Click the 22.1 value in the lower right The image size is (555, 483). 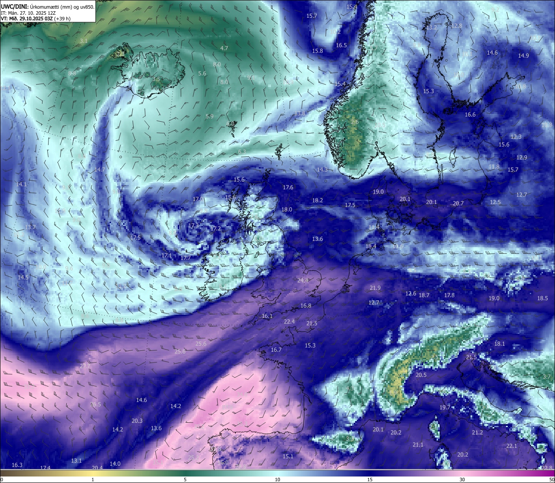pos(512,446)
